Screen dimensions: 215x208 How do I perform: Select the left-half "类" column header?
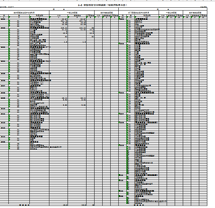tap(4, 15)
